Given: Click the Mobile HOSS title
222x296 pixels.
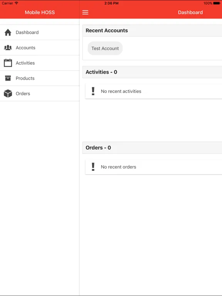Looking at the screenshot, I should tap(40, 12).
